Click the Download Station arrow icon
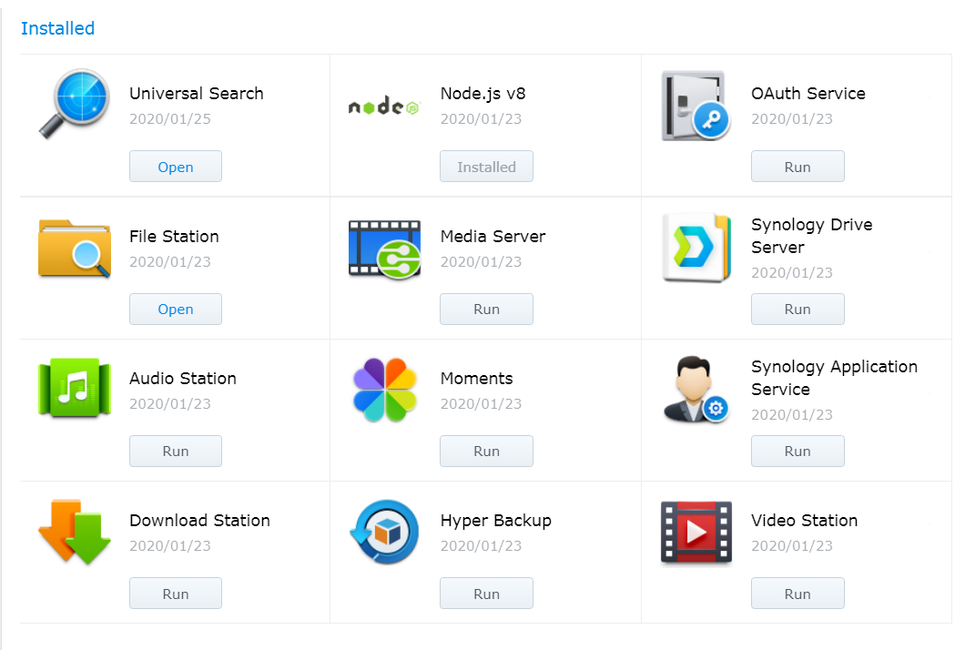This screenshot has width=965, height=650. [x=74, y=531]
